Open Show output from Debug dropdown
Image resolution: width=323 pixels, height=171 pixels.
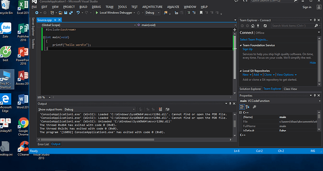(x=100, y=109)
